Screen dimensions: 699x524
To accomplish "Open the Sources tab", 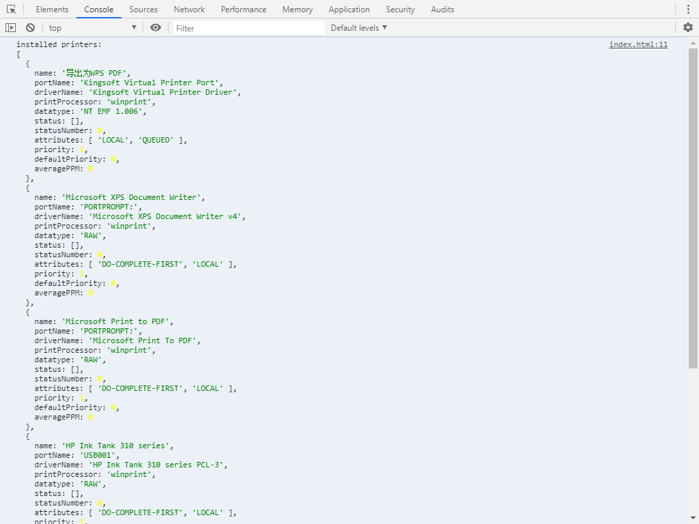I will (143, 10).
